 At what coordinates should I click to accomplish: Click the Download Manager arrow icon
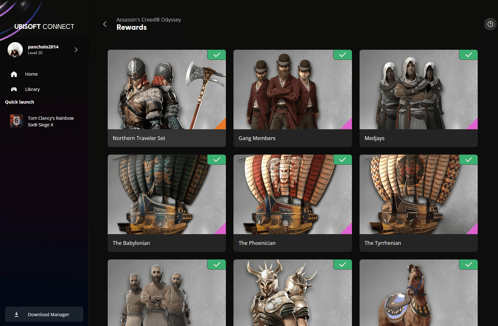pos(16,314)
